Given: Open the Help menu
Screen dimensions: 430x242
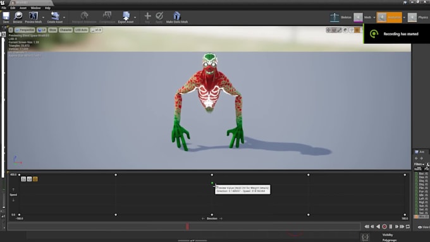Looking at the screenshot, I should coord(47,8).
